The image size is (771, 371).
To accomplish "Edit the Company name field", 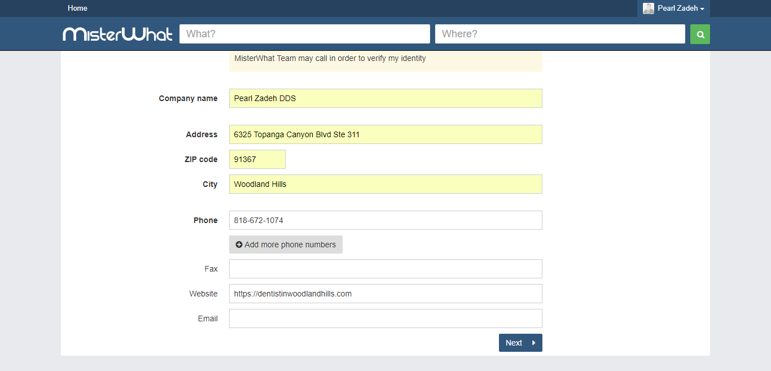I will 385,98.
